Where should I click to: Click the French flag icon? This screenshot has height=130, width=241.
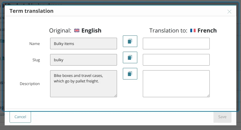coord(193,30)
